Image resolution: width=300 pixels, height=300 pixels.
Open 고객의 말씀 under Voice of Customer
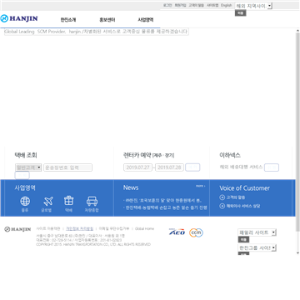(236, 197)
